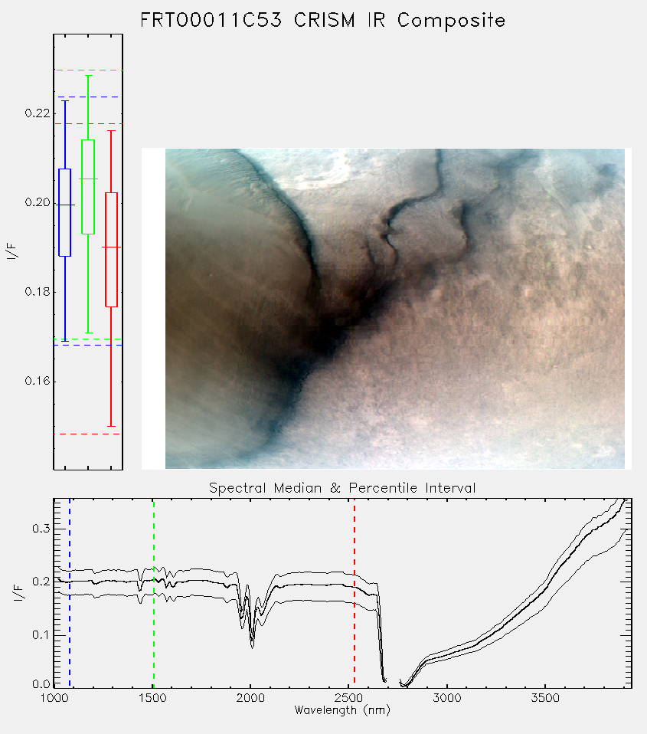Click the red lower dashed line in boxplot
The image size is (647, 734).
coord(88,434)
